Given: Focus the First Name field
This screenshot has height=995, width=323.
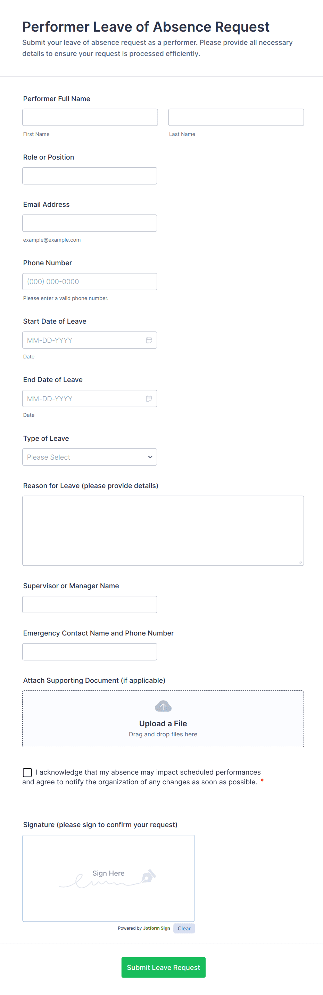Looking at the screenshot, I should click(x=90, y=118).
